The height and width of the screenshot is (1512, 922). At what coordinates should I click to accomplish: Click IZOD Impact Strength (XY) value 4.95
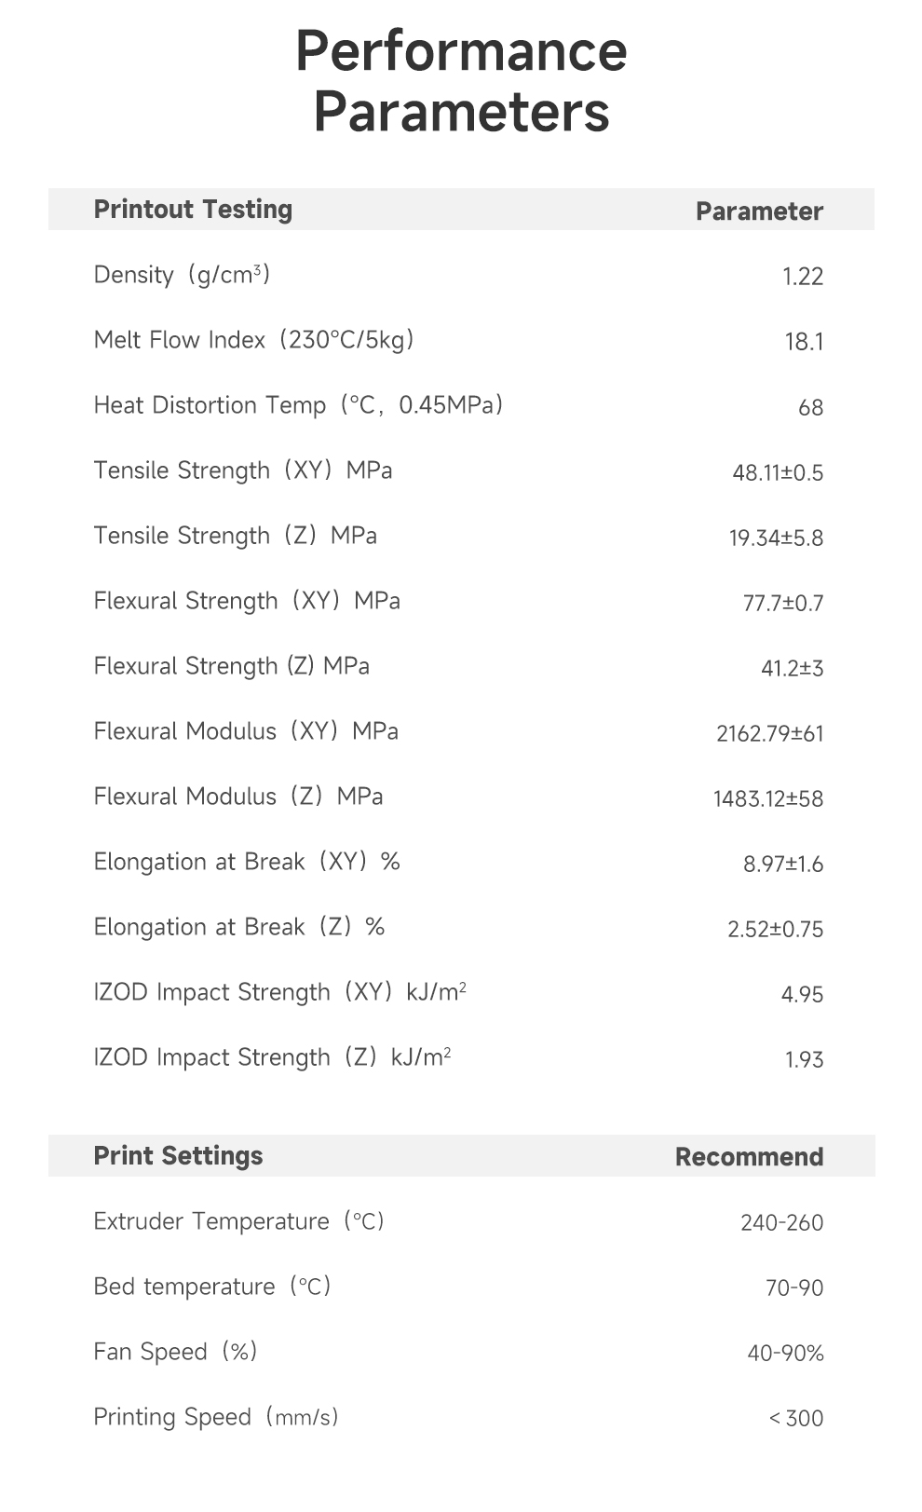coord(802,994)
